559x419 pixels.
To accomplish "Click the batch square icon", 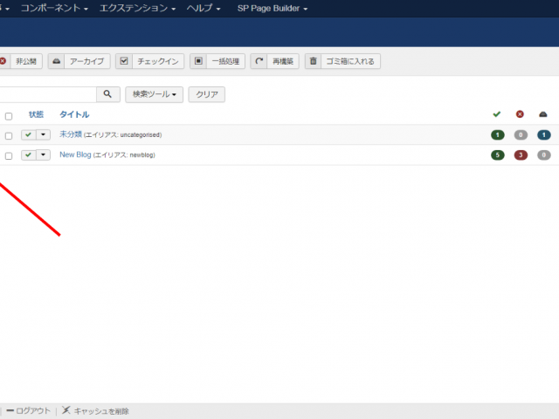I will (198, 61).
